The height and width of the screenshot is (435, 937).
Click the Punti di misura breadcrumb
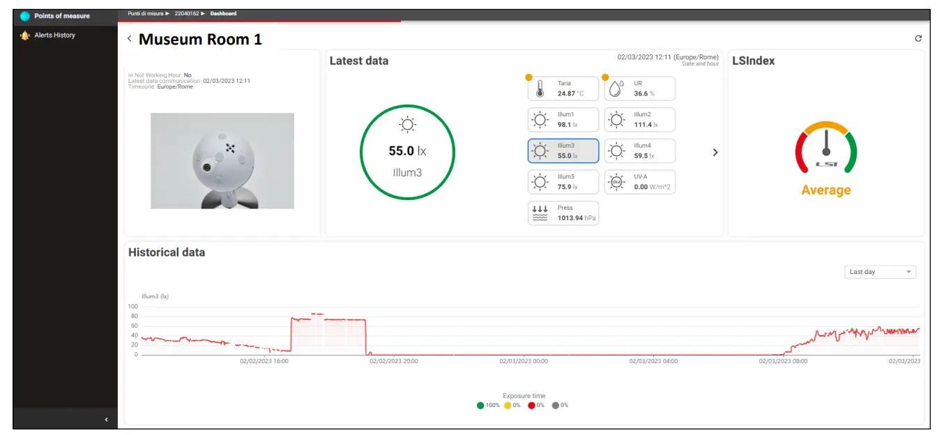coord(145,13)
